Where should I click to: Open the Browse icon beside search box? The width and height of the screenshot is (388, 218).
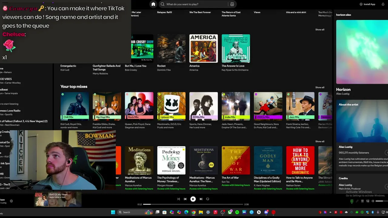click(x=232, y=4)
